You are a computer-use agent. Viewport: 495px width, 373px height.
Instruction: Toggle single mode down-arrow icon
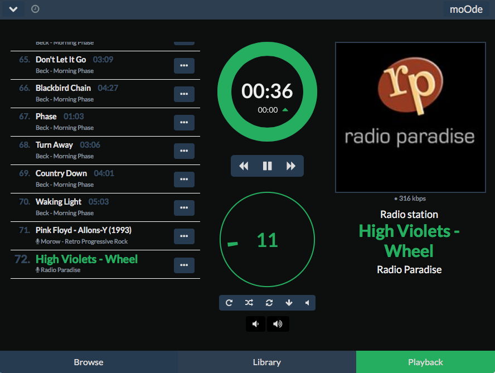289,303
